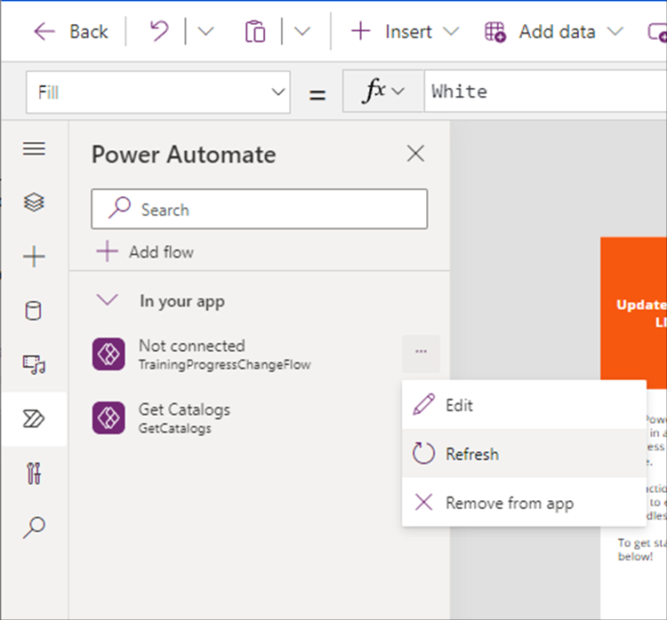Click the Undo arrow icon
This screenshot has height=620, width=667.
point(159,32)
